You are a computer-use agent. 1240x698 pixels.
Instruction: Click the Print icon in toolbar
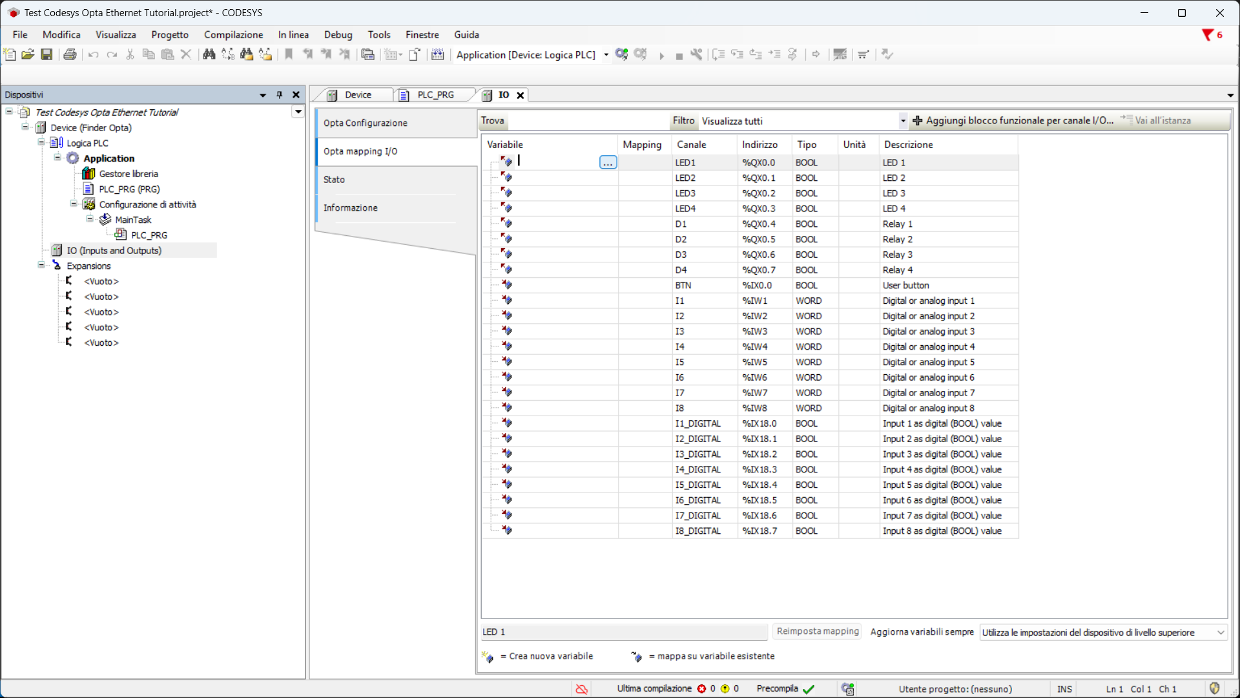pyautogui.click(x=70, y=55)
